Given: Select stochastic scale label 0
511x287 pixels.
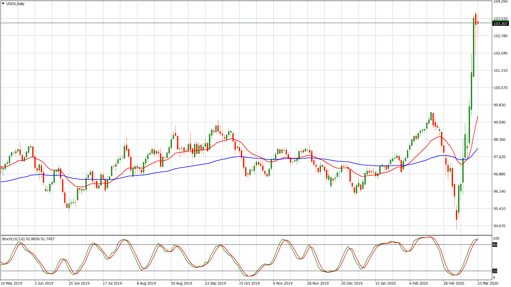Looking at the screenshot, I should coord(494,277).
